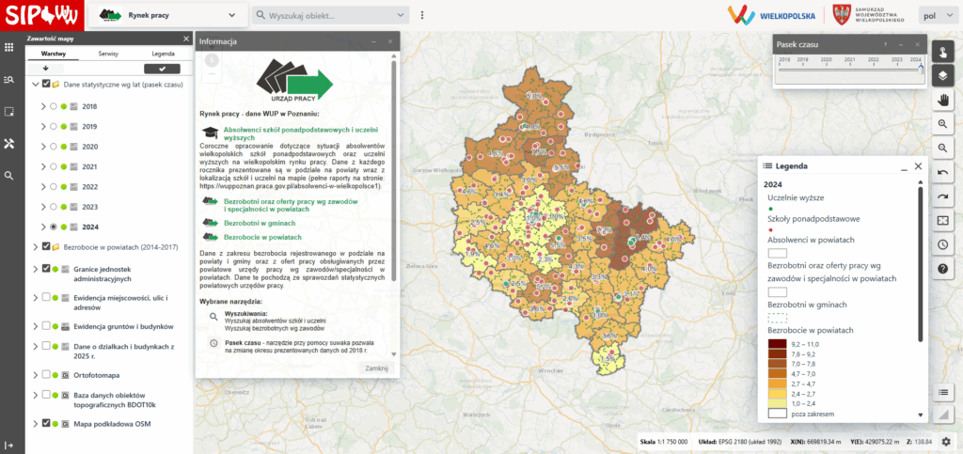The height and width of the screenshot is (454, 963).
Task: Click the SIPWW logo
Action: coord(41,15)
